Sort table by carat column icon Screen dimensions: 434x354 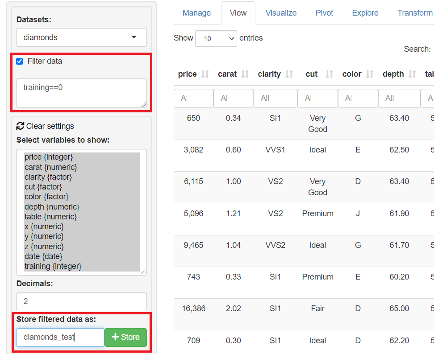(245, 74)
